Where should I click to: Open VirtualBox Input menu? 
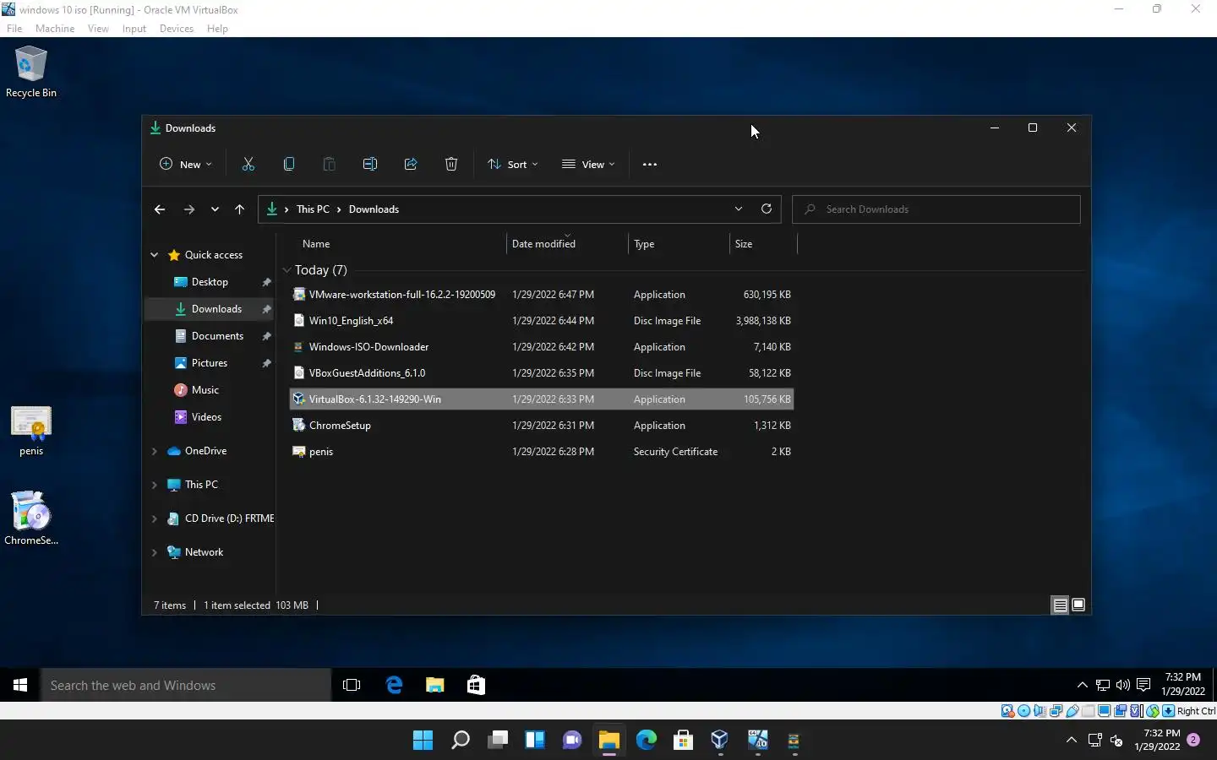(x=134, y=29)
